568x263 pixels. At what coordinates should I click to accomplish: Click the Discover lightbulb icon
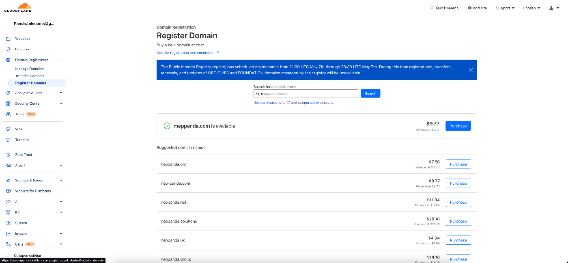click(8, 49)
